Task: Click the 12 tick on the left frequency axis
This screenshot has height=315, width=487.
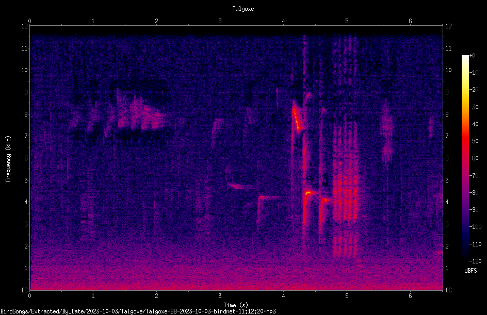Action: point(25,26)
